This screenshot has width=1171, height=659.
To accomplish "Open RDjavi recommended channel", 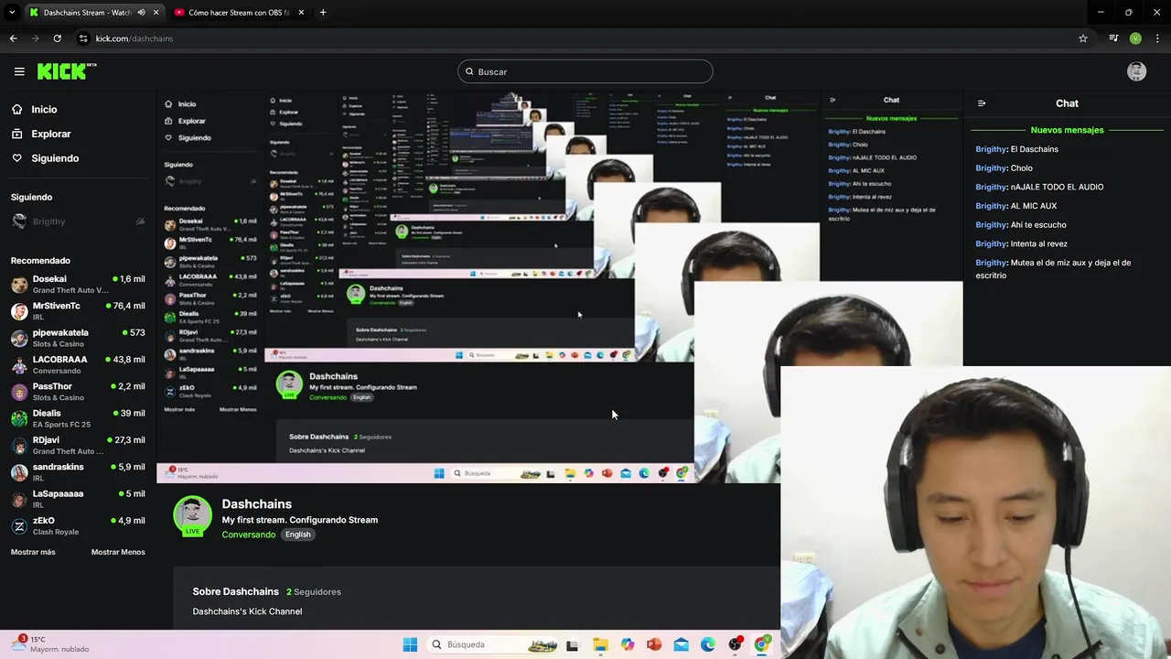I will click(78, 445).
